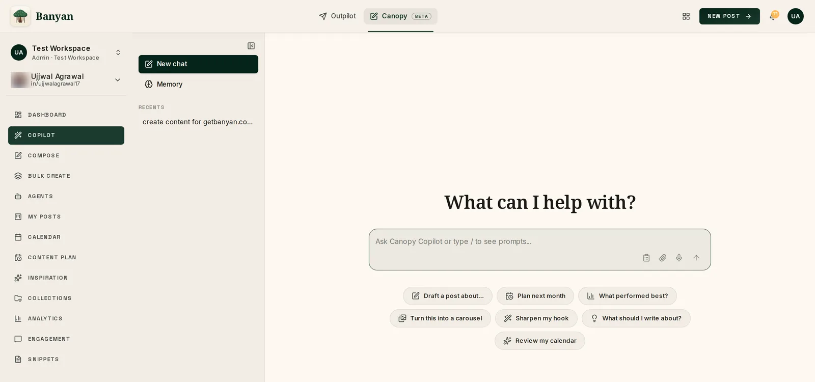The image size is (815, 382).
Task: Open recent chat 'create content for getbanyan.co...'
Action: click(x=198, y=122)
